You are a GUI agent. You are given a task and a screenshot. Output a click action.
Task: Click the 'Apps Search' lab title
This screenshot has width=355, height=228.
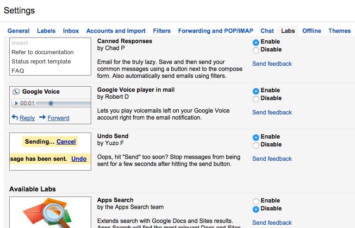pos(115,200)
